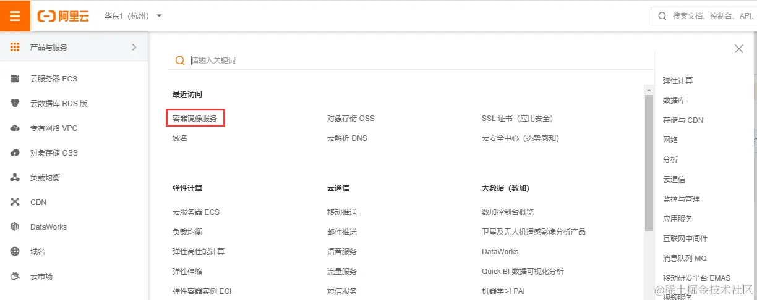Open 对象存储 OSS in left sidebar
The height and width of the screenshot is (300, 757).
[x=54, y=152]
